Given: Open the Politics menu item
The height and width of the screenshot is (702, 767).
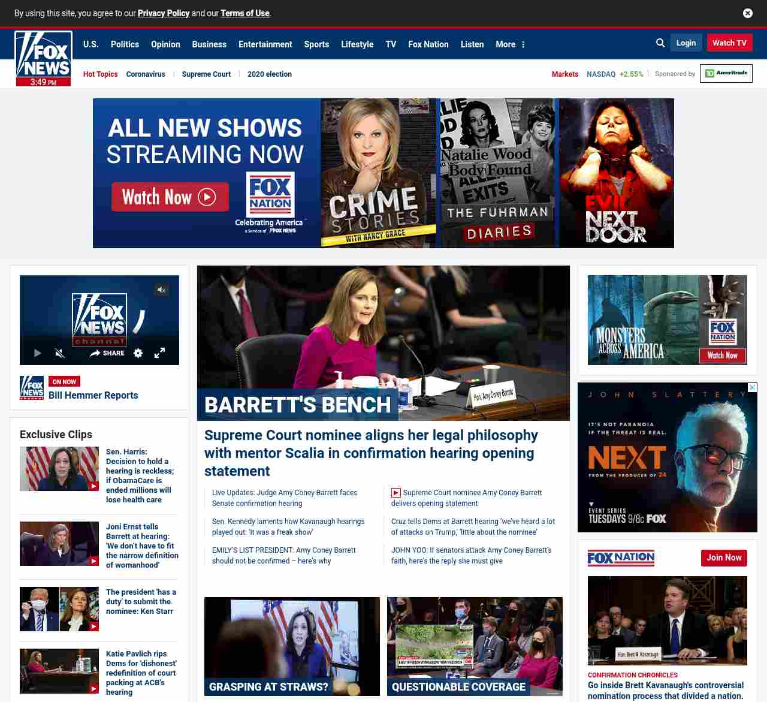Looking at the screenshot, I should click(x=125, y=44).
